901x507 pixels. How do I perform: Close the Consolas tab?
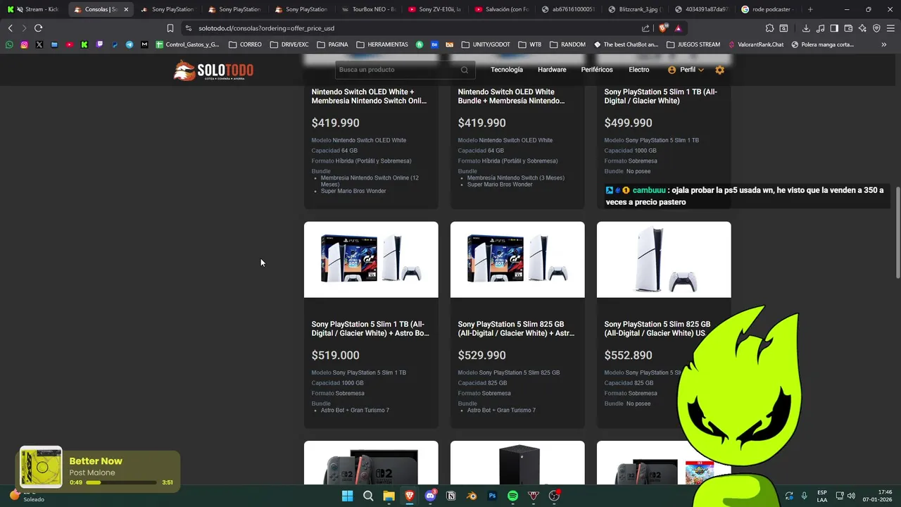point(126,9)
